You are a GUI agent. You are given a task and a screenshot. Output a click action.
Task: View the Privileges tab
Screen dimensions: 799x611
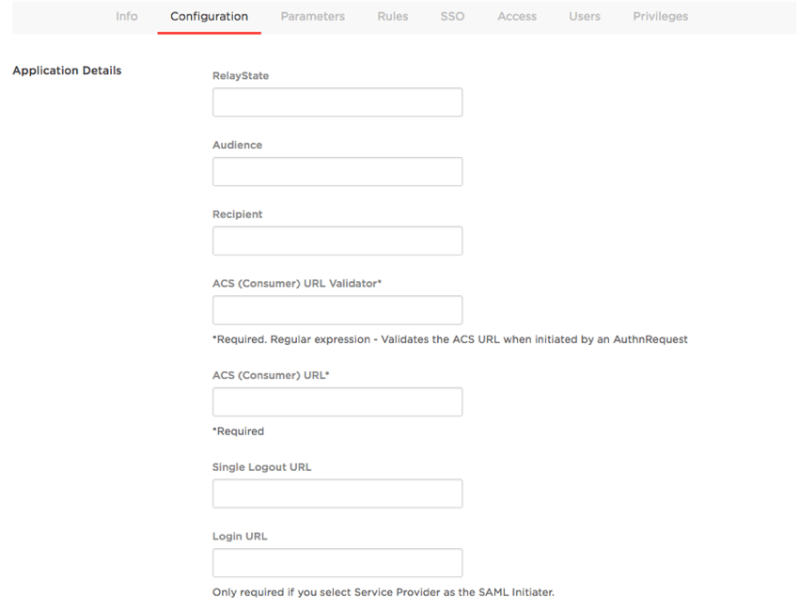pyautogui.click(x=660, y=16)
